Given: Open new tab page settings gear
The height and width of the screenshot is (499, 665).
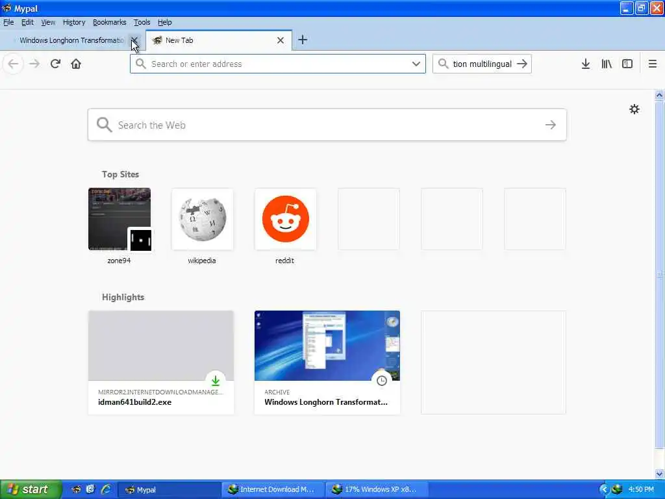Looking at the screenshot, I should pos(634,109).
